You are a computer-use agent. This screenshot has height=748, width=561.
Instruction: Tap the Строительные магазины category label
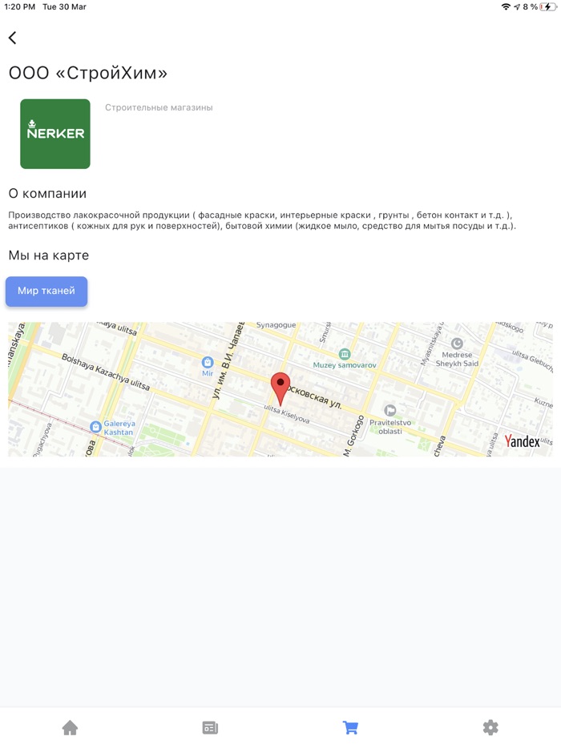coord(159,108)
